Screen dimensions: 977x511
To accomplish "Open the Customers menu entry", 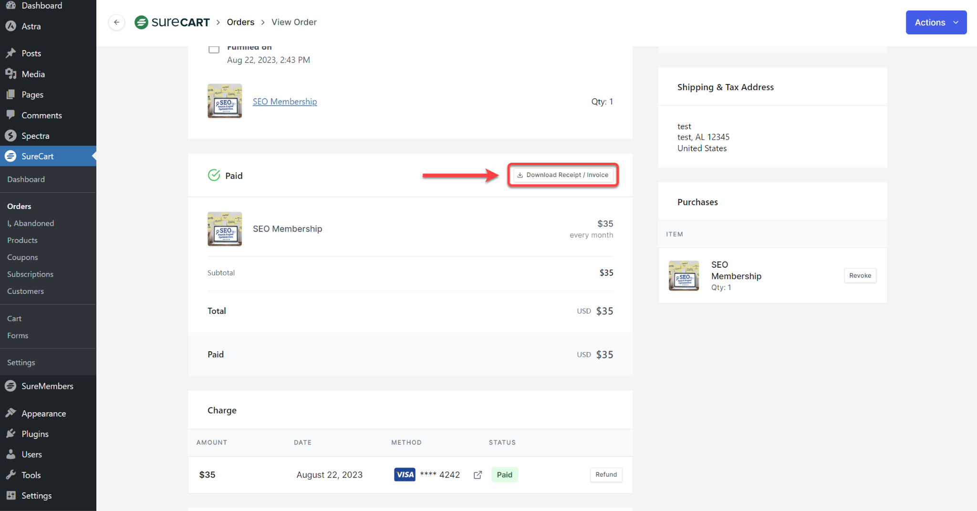I will [x=26, y=291].
